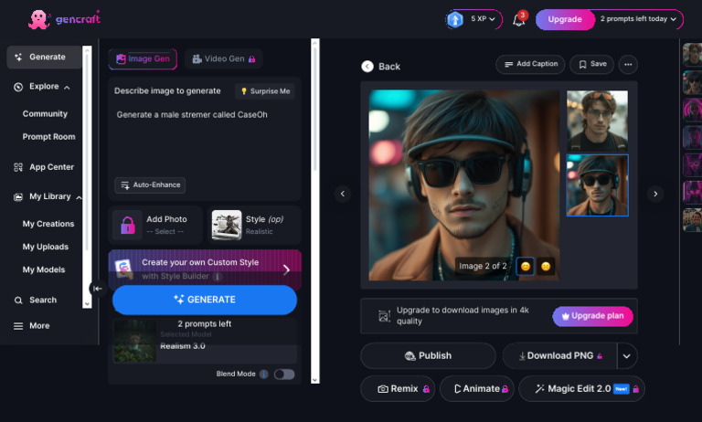Click the main generated portrait image
Screen dimensions: 702x422
point(463,185)
